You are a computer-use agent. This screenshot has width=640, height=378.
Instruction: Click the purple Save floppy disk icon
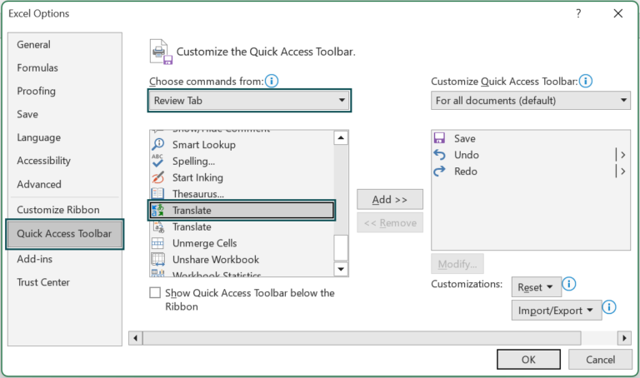point(439,138)
